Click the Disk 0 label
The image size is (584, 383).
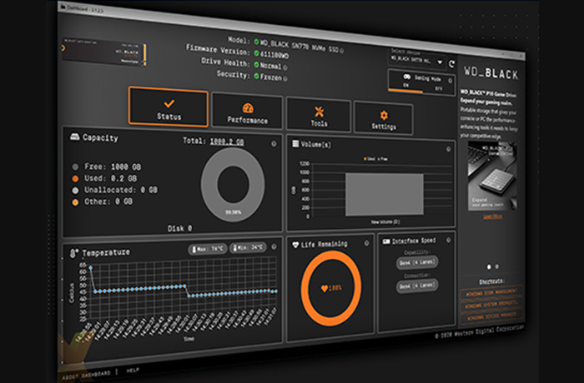coord(179,228)
